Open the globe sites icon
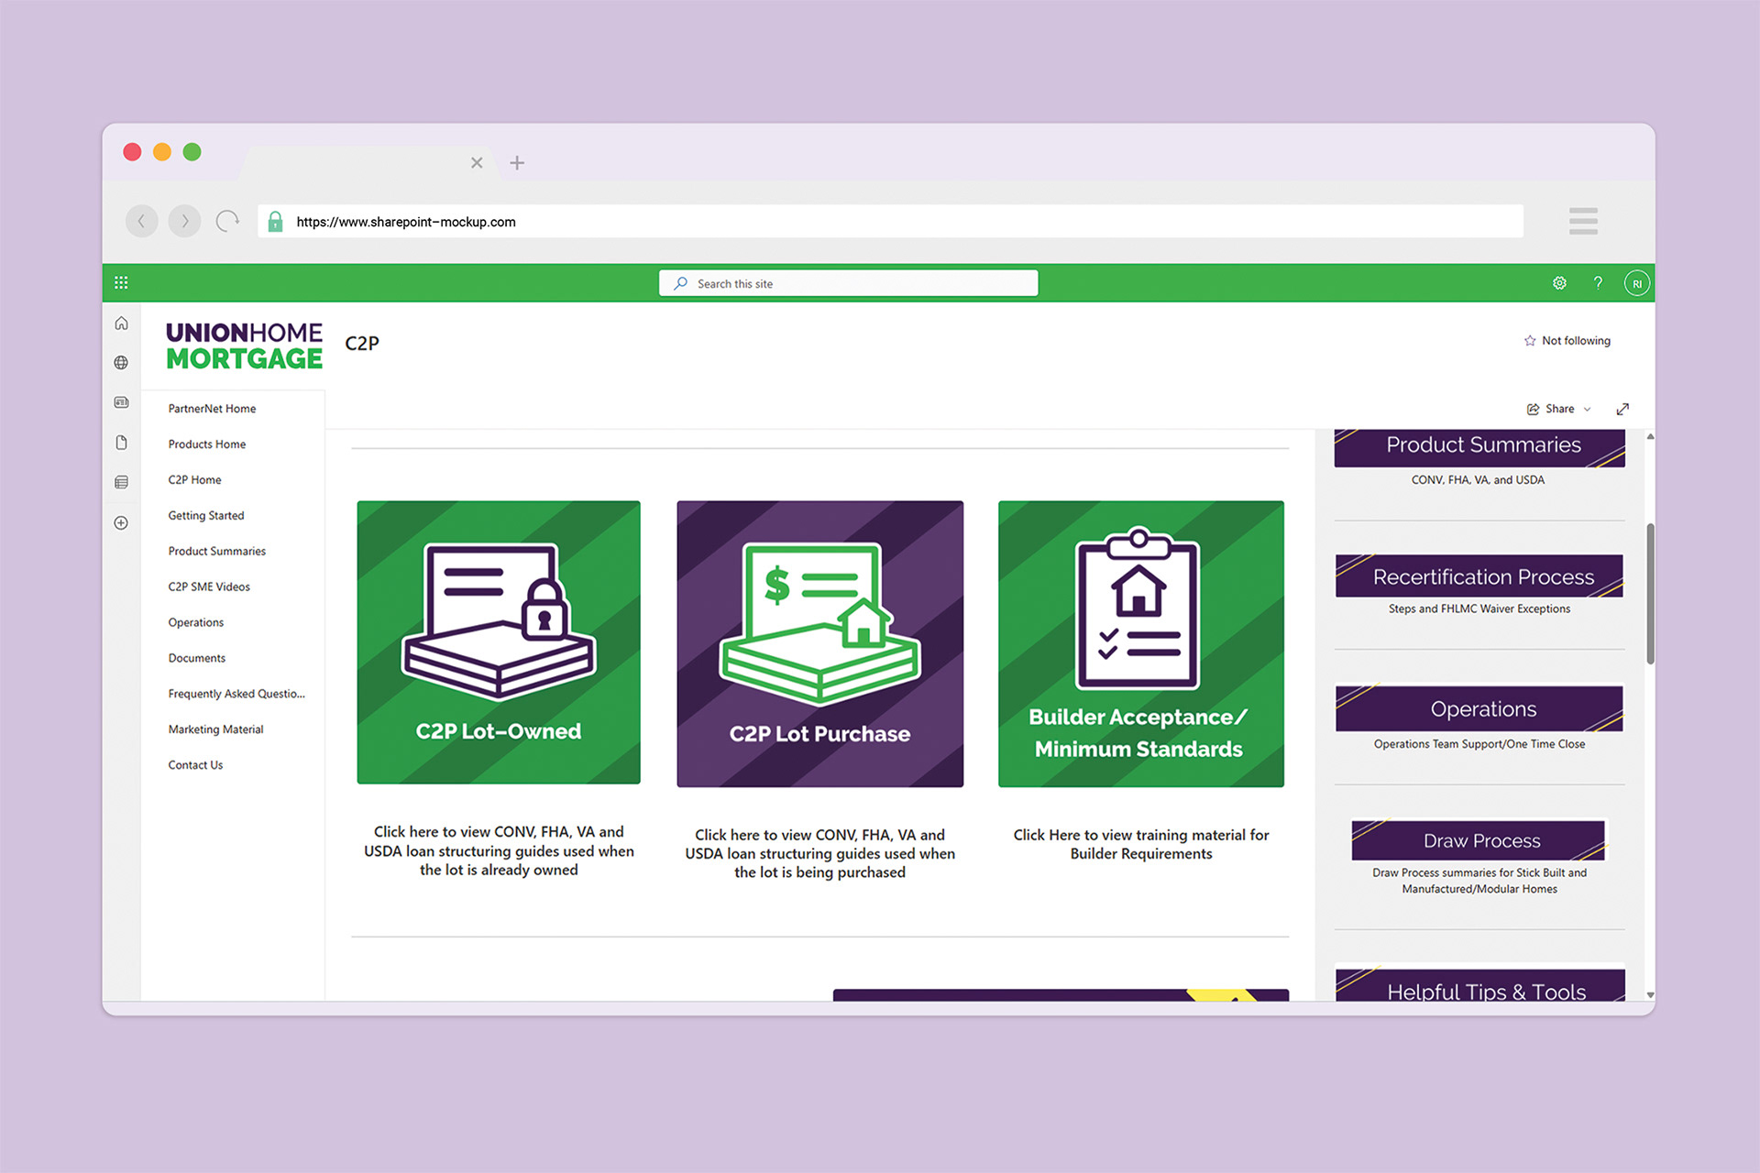The image size is (1760, 1173). [x=121, y=363]
